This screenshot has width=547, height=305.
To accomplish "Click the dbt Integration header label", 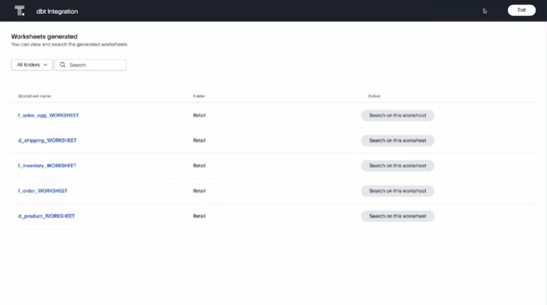I will pyautogui.click(x=57, y=11).
